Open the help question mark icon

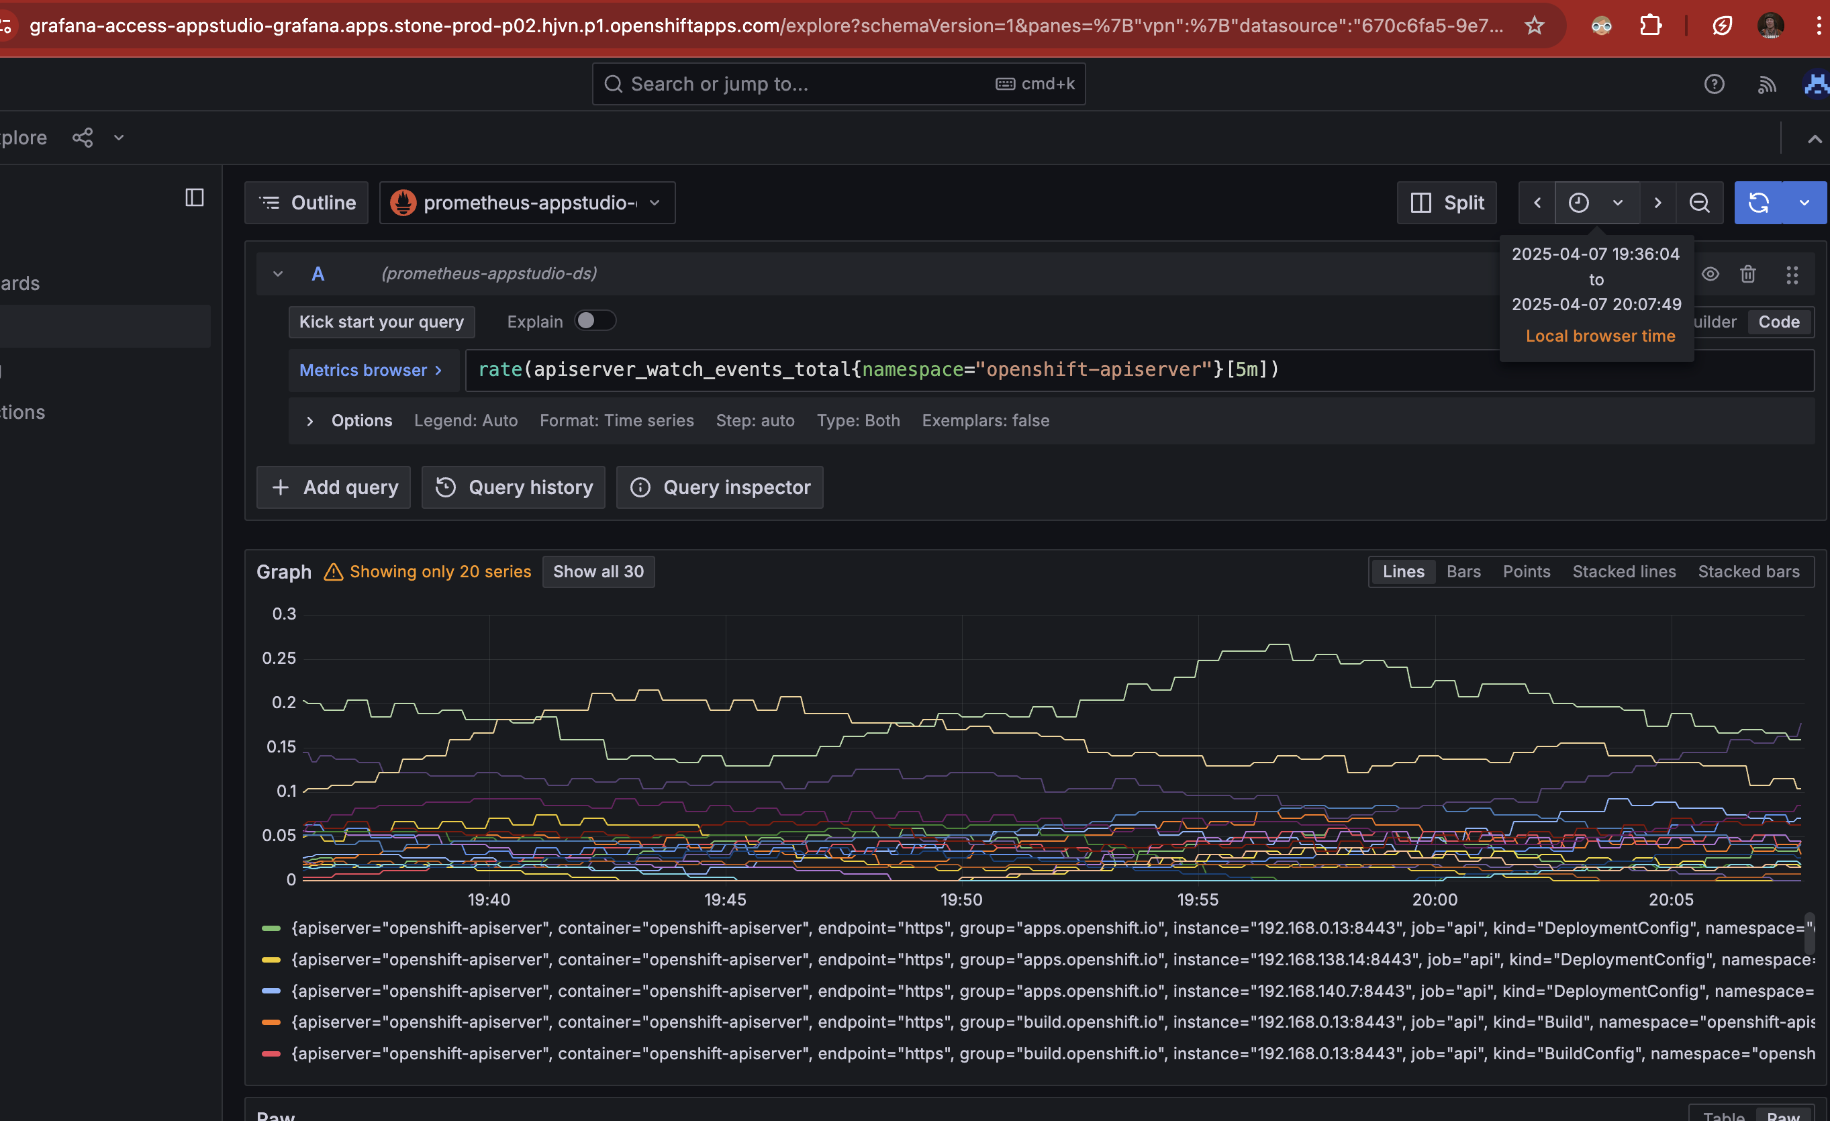pyautogui.click(x=1713, y=84)
